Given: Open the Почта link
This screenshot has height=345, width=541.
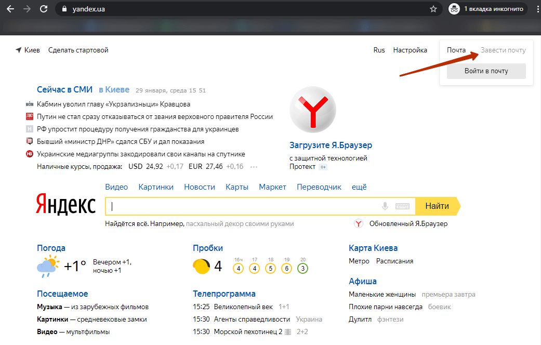Looking at the screenshot, I should pyautogui.click(x=456, y=50).
